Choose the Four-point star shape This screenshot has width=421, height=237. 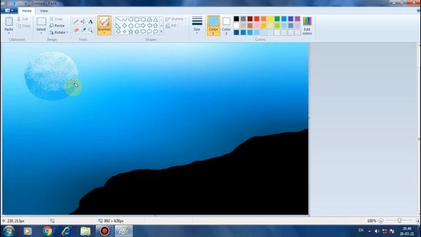124,32
